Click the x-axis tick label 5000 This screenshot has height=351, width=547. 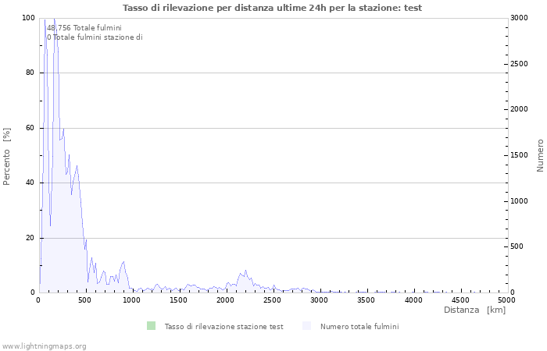coord(506,300)
